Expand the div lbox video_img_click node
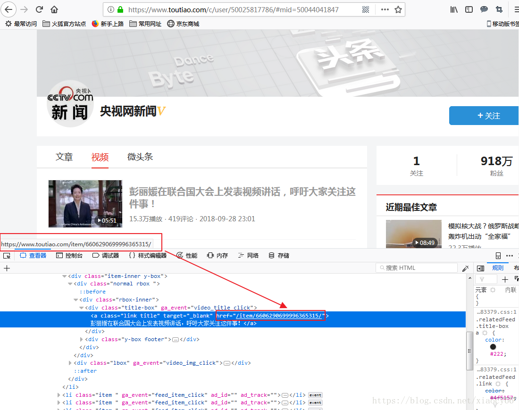Screen dimensions: 519x410 (x=70, y=363)
